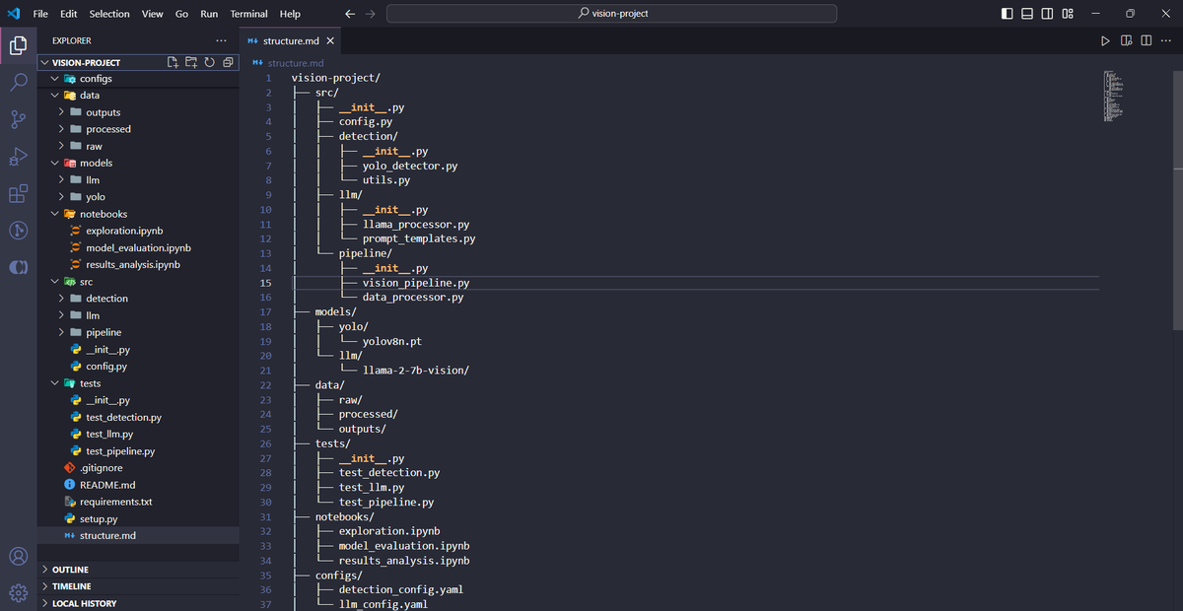This screenshot has height=611, width=1183.
Task: Open test_llm.py in Explorer
Action: (138, 434)
